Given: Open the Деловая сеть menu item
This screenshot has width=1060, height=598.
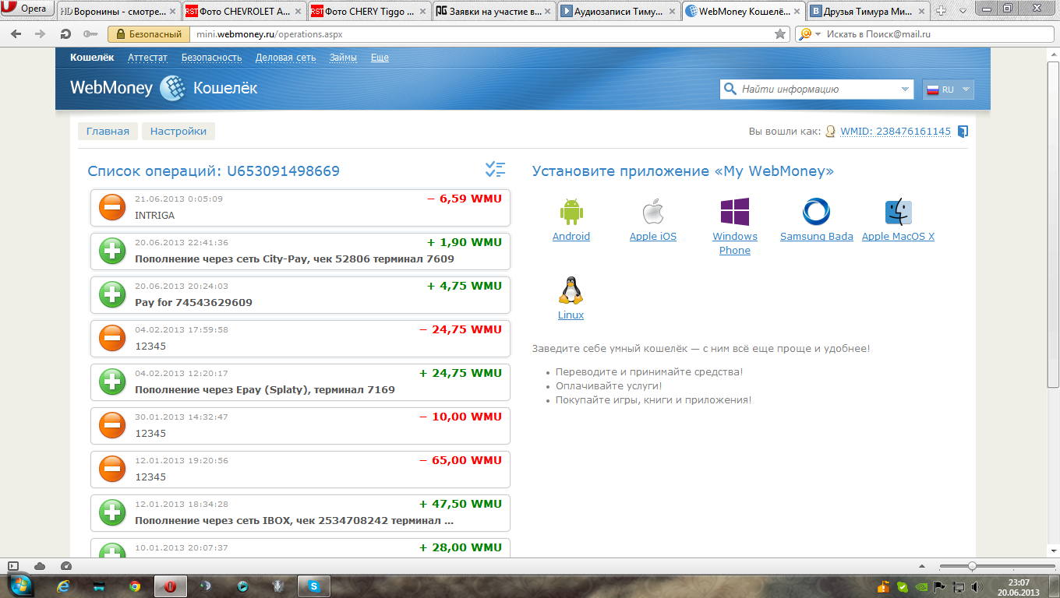Looking at the screenshot, I should coord(285,58).
